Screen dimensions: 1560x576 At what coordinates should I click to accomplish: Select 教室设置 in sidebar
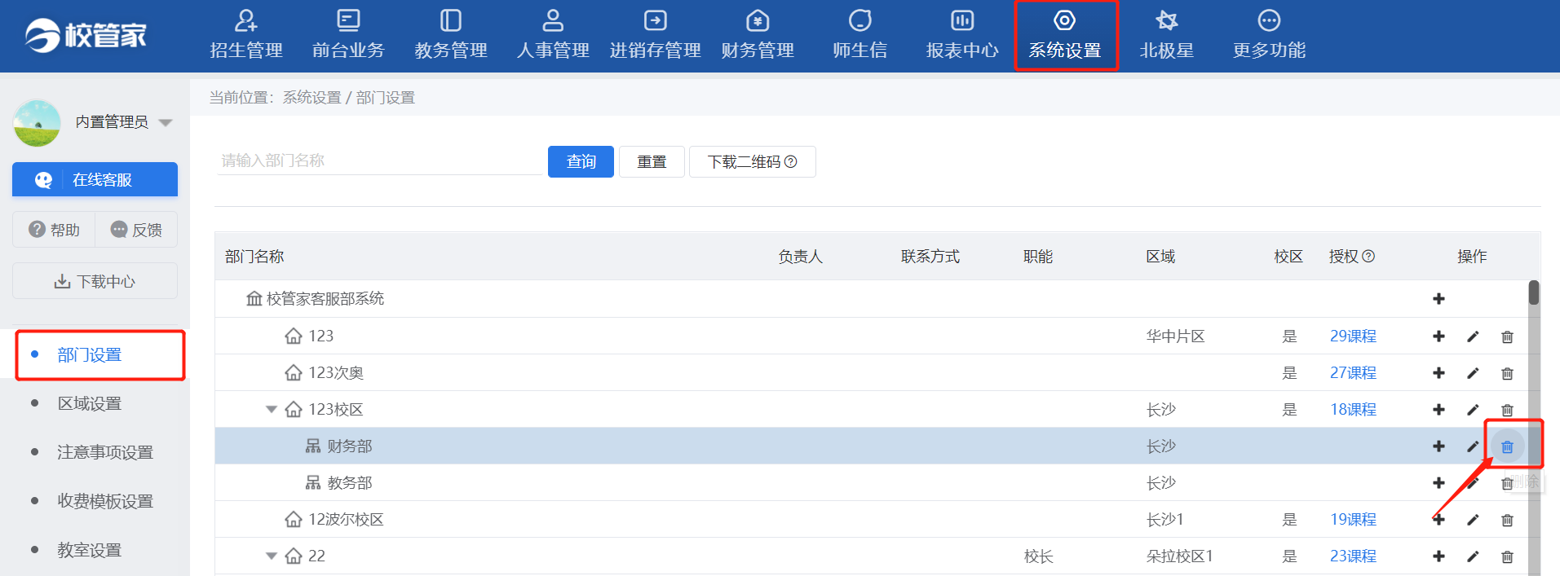click(x=90, y=550)
